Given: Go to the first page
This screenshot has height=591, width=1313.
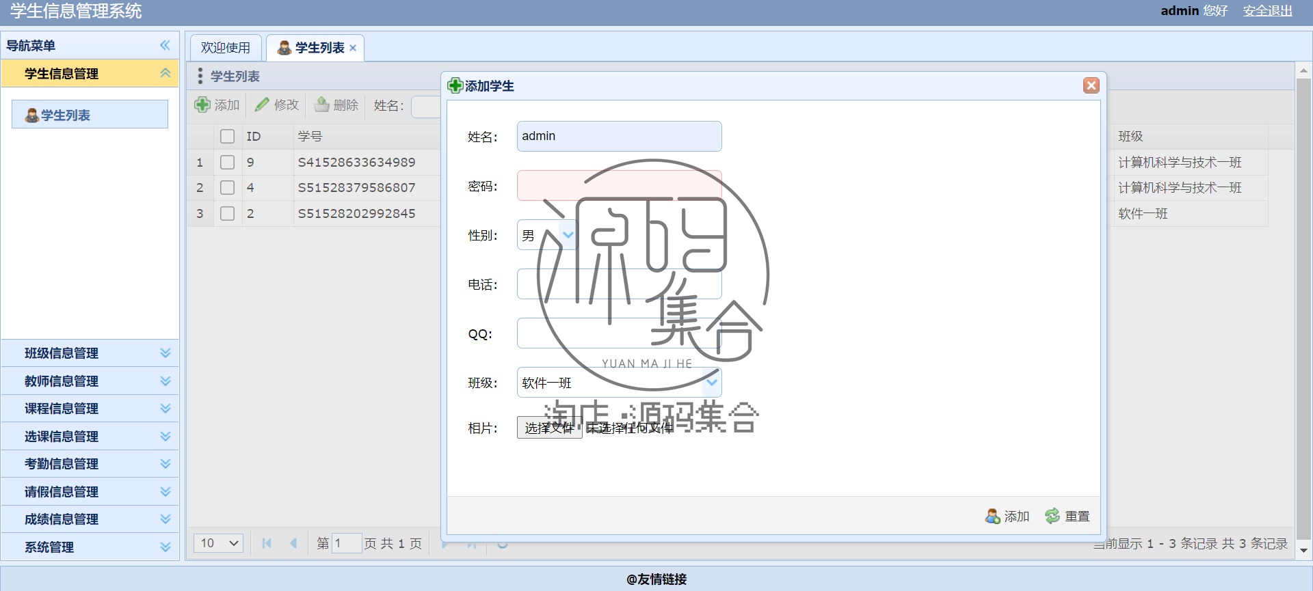Looking at the screenshot, I should click(x=267, y=543).
